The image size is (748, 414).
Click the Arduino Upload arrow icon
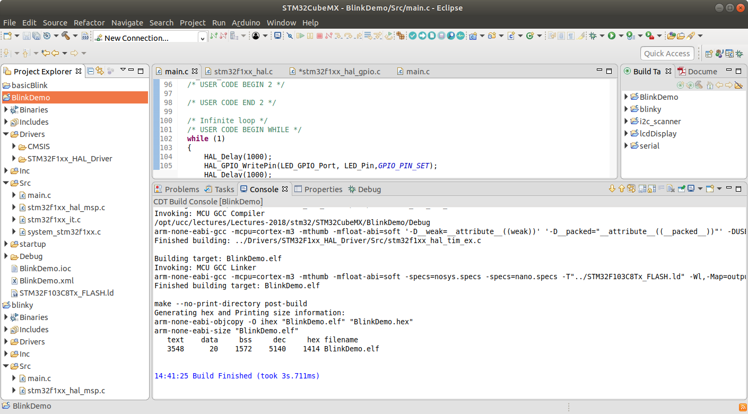(422, 36)
